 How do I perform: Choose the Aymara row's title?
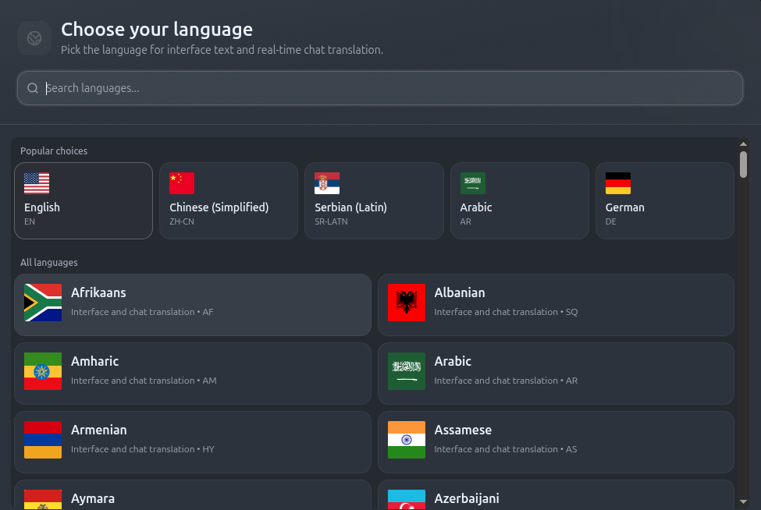[93, 499]
